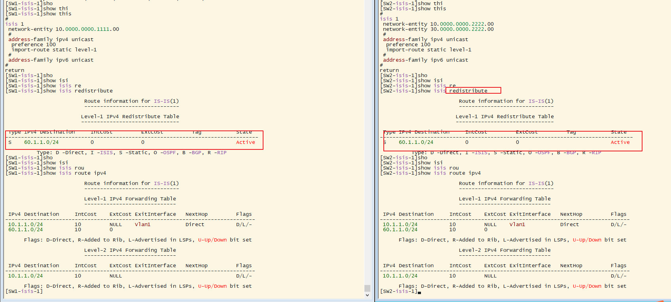Click Vlan1 exit interface in SW2 pane
Image resolution: width=671 pixels, height=302 pixels.
517,225
